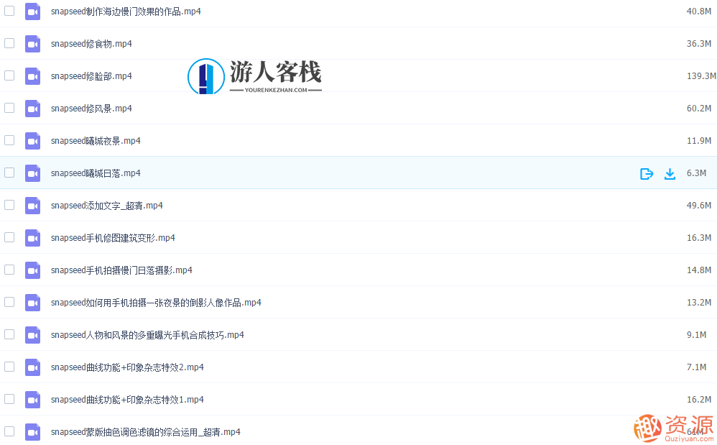Click the share/save icon beside the download icon
Viewport: 717px width, 445px height.
point(646,173)
